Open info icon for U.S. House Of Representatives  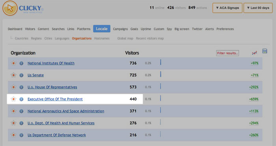pyautogui.click(x=21, y=87)
